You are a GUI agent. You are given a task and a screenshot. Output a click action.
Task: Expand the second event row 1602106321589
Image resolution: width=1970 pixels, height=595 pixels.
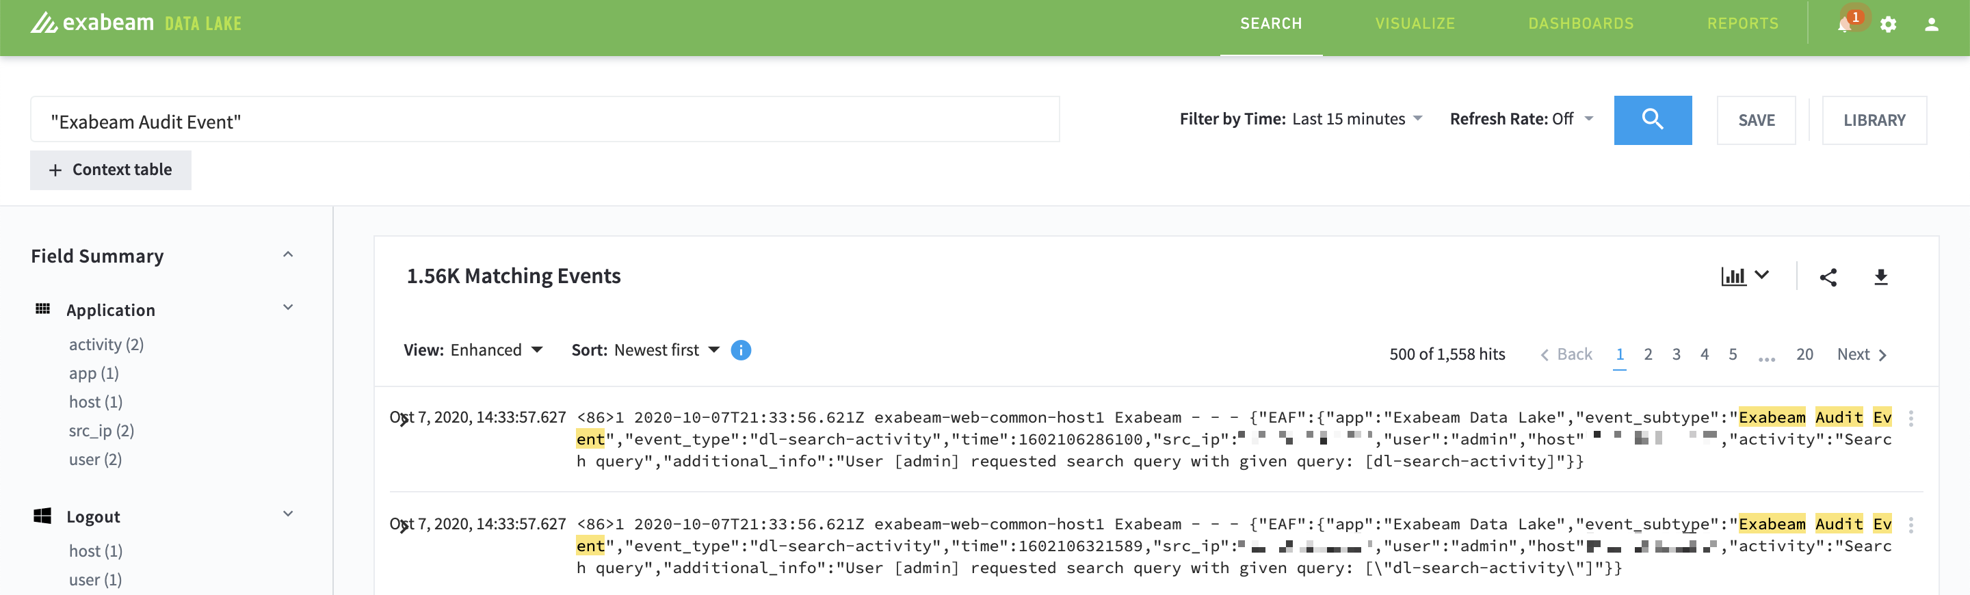(403, 526)
